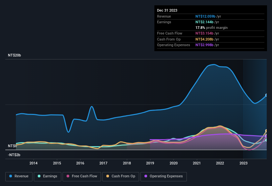Click the NT$0 y-axis label
This screenshot has height=186, width=272.
tap(12, 146)
